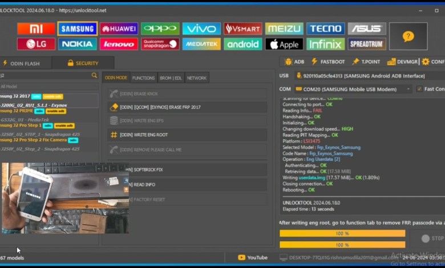This screenshot has height=268, width=445.
Task: Switch to the FUNCTIONS tab
Action: (x=143, y=78)
